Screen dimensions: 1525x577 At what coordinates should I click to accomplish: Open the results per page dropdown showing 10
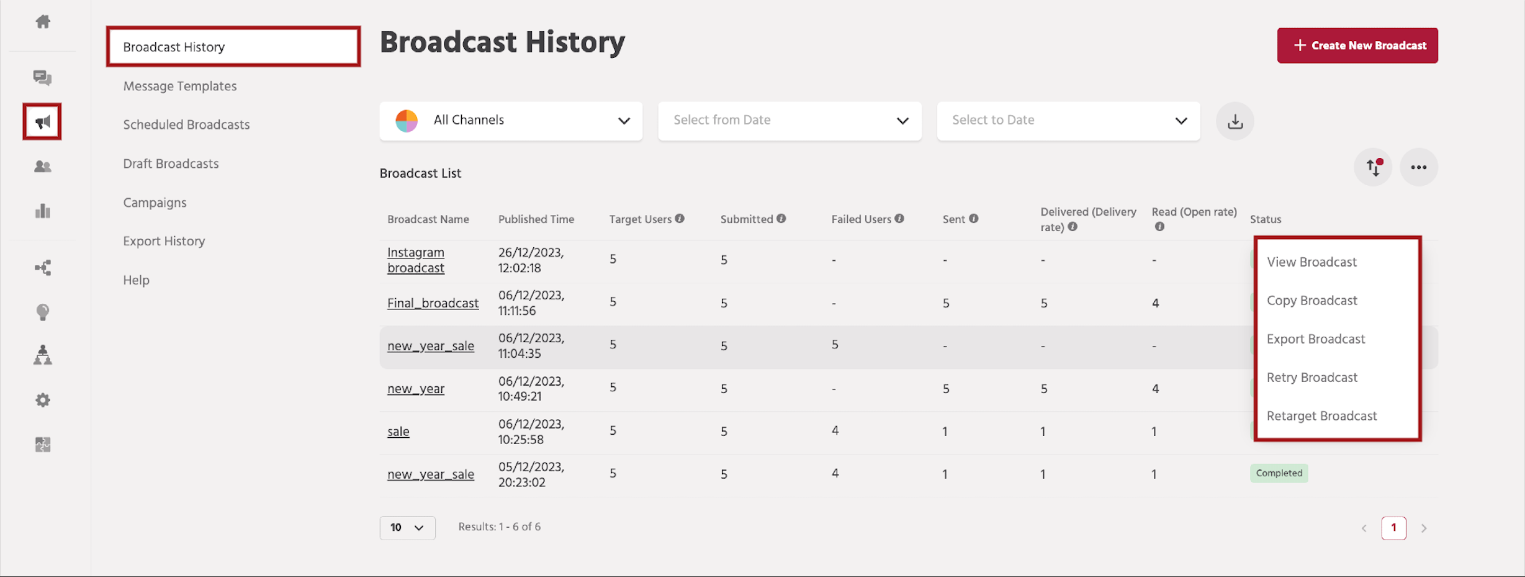coord(407,527)
